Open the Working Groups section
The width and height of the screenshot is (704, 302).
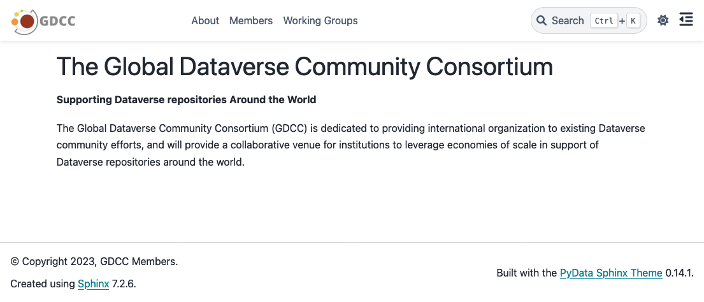tap(320, 20)
